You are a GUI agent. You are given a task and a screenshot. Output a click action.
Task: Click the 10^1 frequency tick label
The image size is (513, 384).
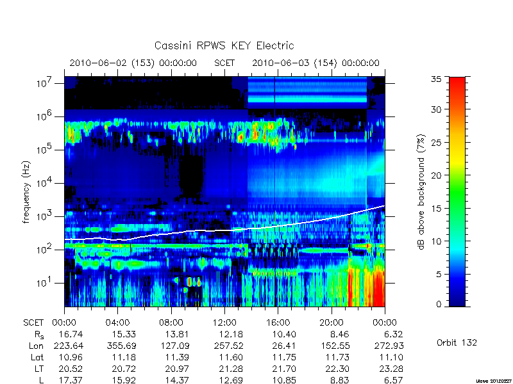[45, 282]
